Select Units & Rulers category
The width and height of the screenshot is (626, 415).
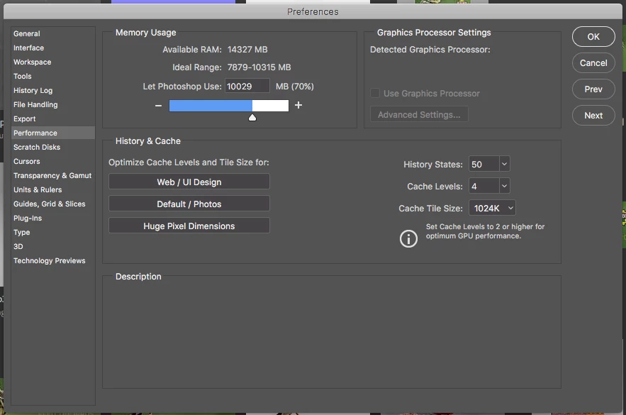click(x=53, y=189)
